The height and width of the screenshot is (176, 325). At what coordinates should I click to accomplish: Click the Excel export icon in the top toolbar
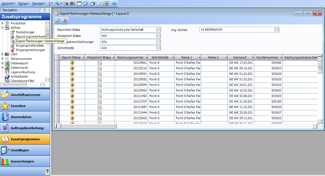tap(106, 3)
